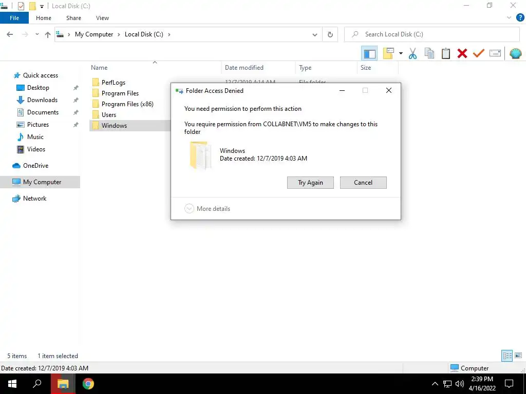Open the notification center icon

coord(509,384)
